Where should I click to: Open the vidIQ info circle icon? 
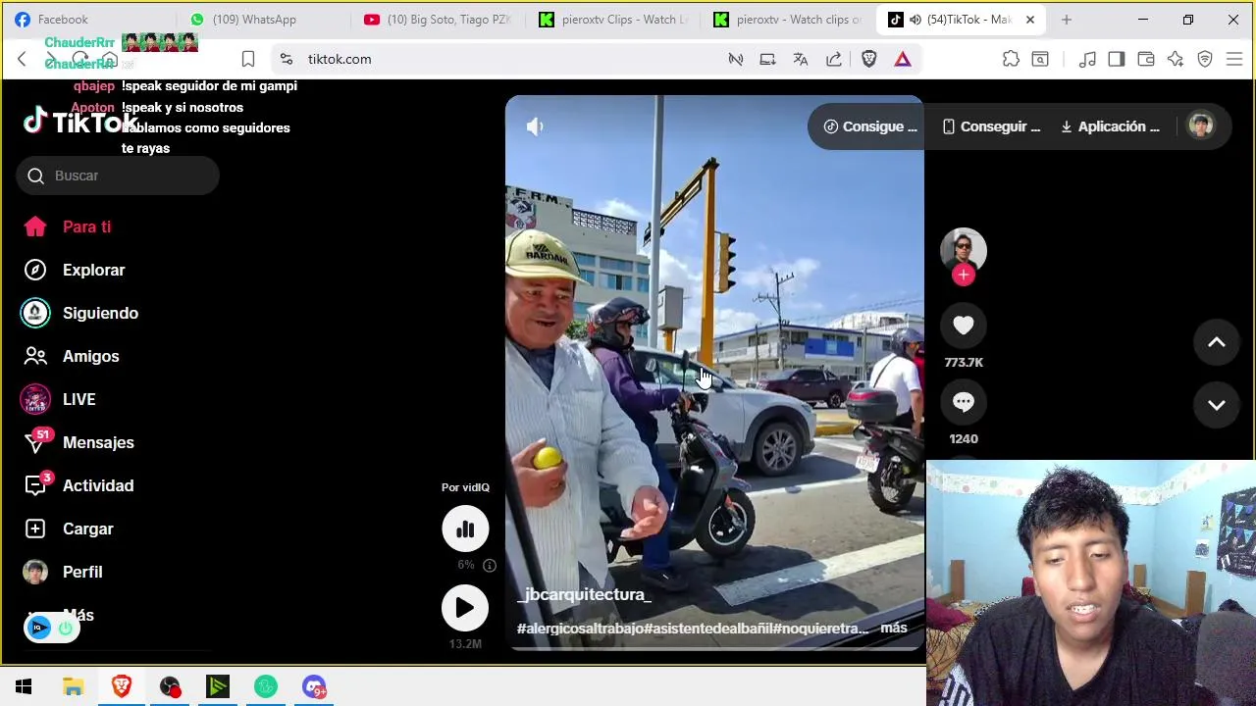(x=490, y=565)
